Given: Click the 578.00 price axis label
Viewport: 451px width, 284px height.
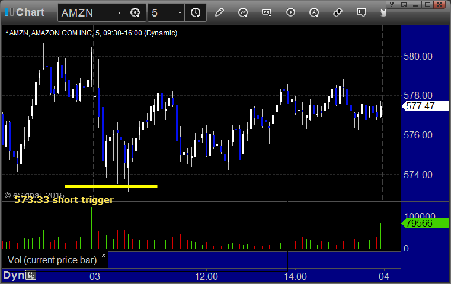Looking at the screenshot, I should [418, 95].
